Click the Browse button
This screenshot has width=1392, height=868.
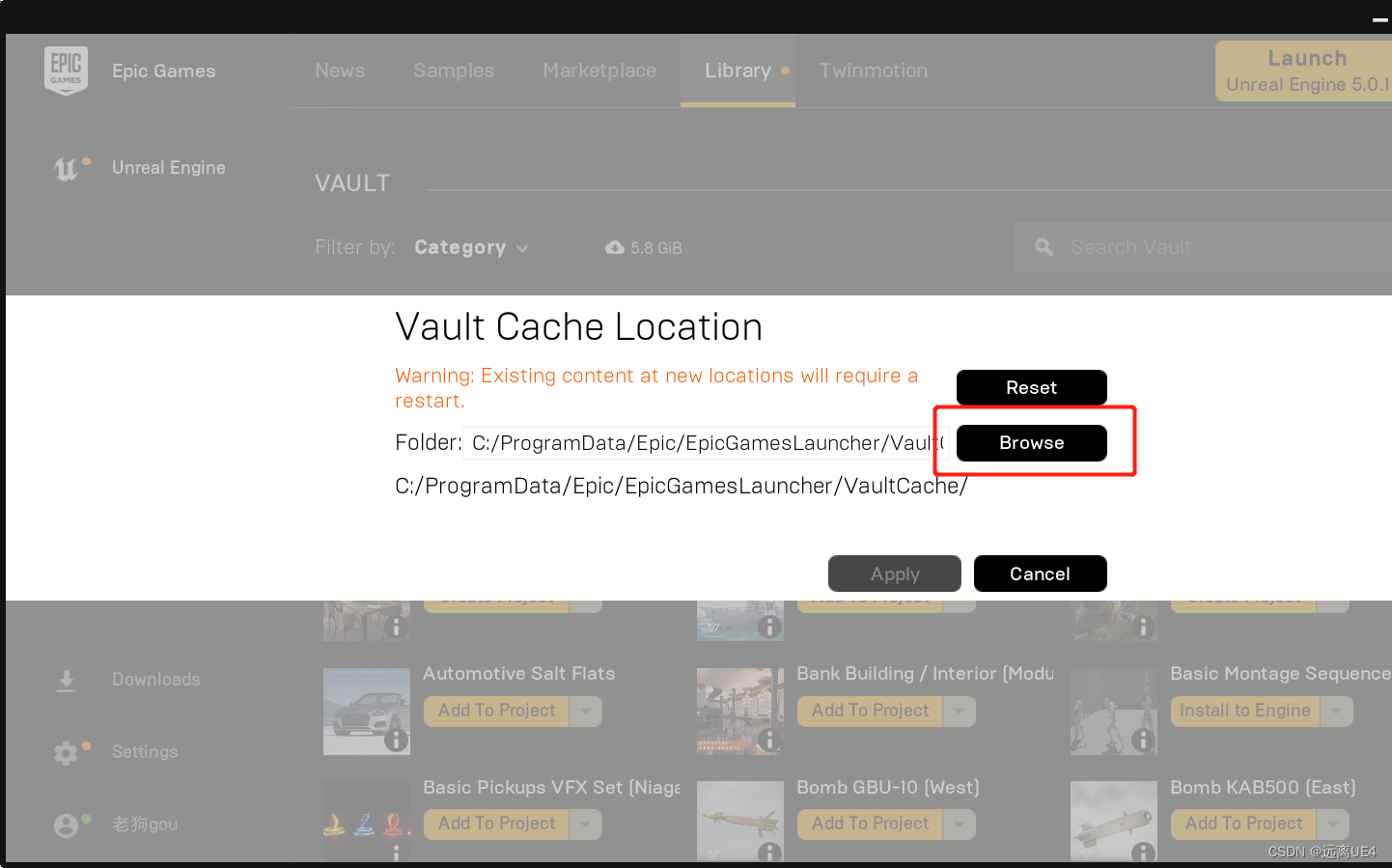(1032, 443)
